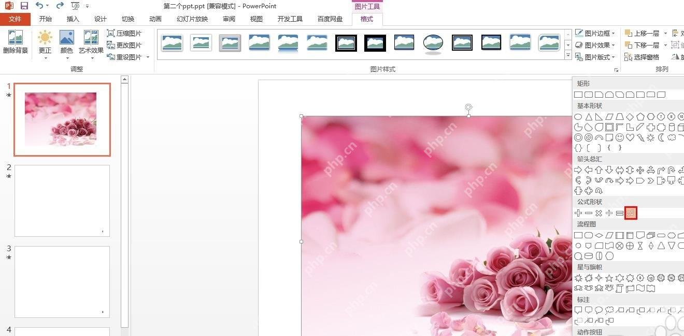Select the up arrow shape
The height and width of the screenshot is (336, 684).
599,170
